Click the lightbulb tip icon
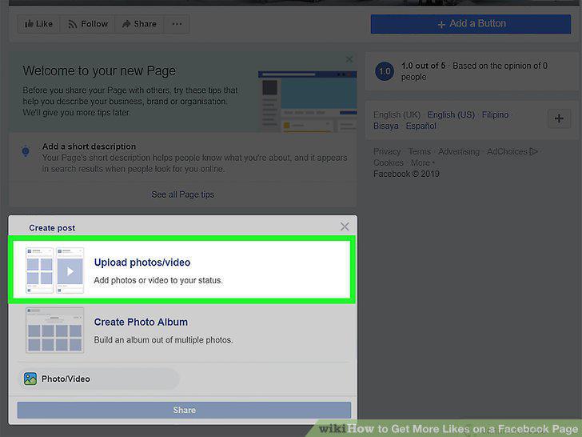Screen dimensions: 582x437 click(x=26, y=150)
